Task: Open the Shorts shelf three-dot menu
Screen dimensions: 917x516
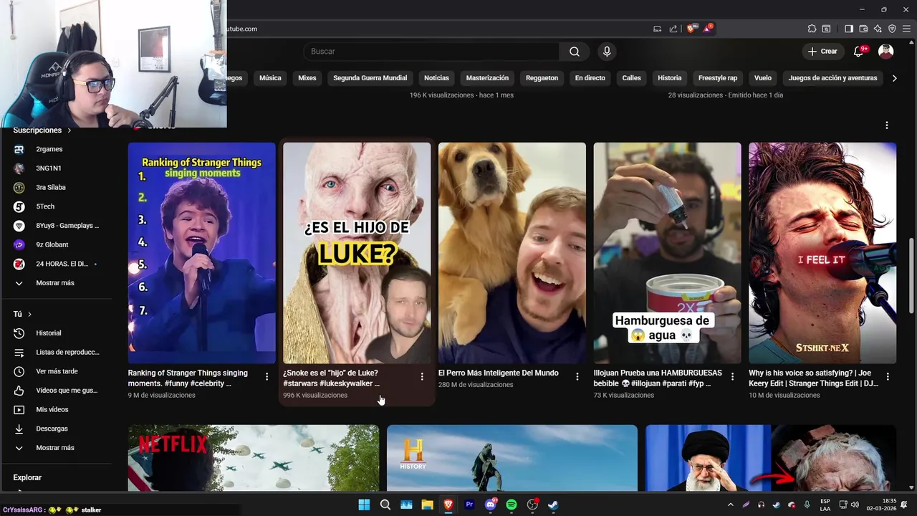Action: click(x=887, y=125)
